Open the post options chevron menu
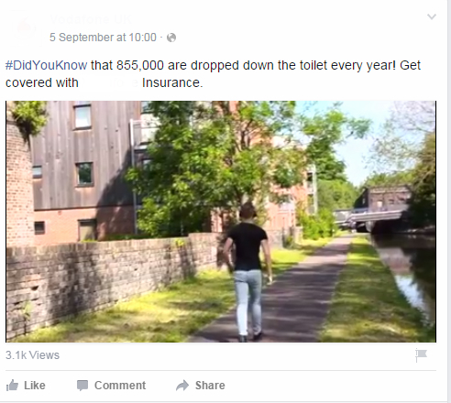This screenshot has height=403, width=451. tap(432, 16)
